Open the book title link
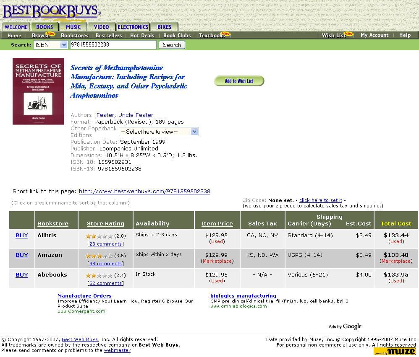Image resolution: width=419 pixels, height=357 pixels. 128,81
